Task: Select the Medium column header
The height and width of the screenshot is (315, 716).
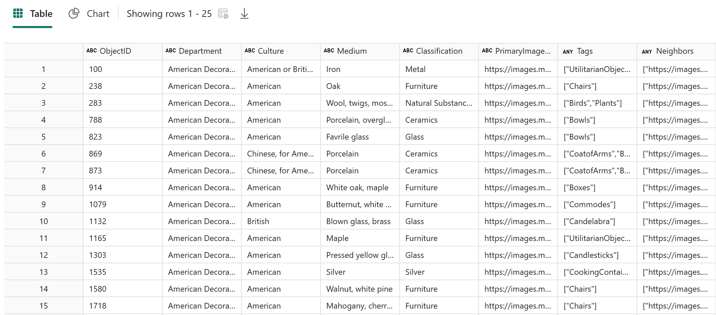Action: click(352, 51)
